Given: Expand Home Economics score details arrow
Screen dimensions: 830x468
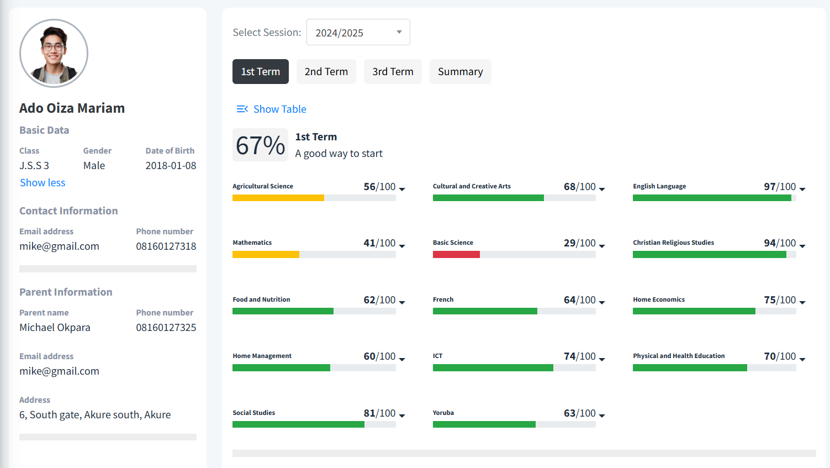Looking at the screenshot, I should pos(802,302).
